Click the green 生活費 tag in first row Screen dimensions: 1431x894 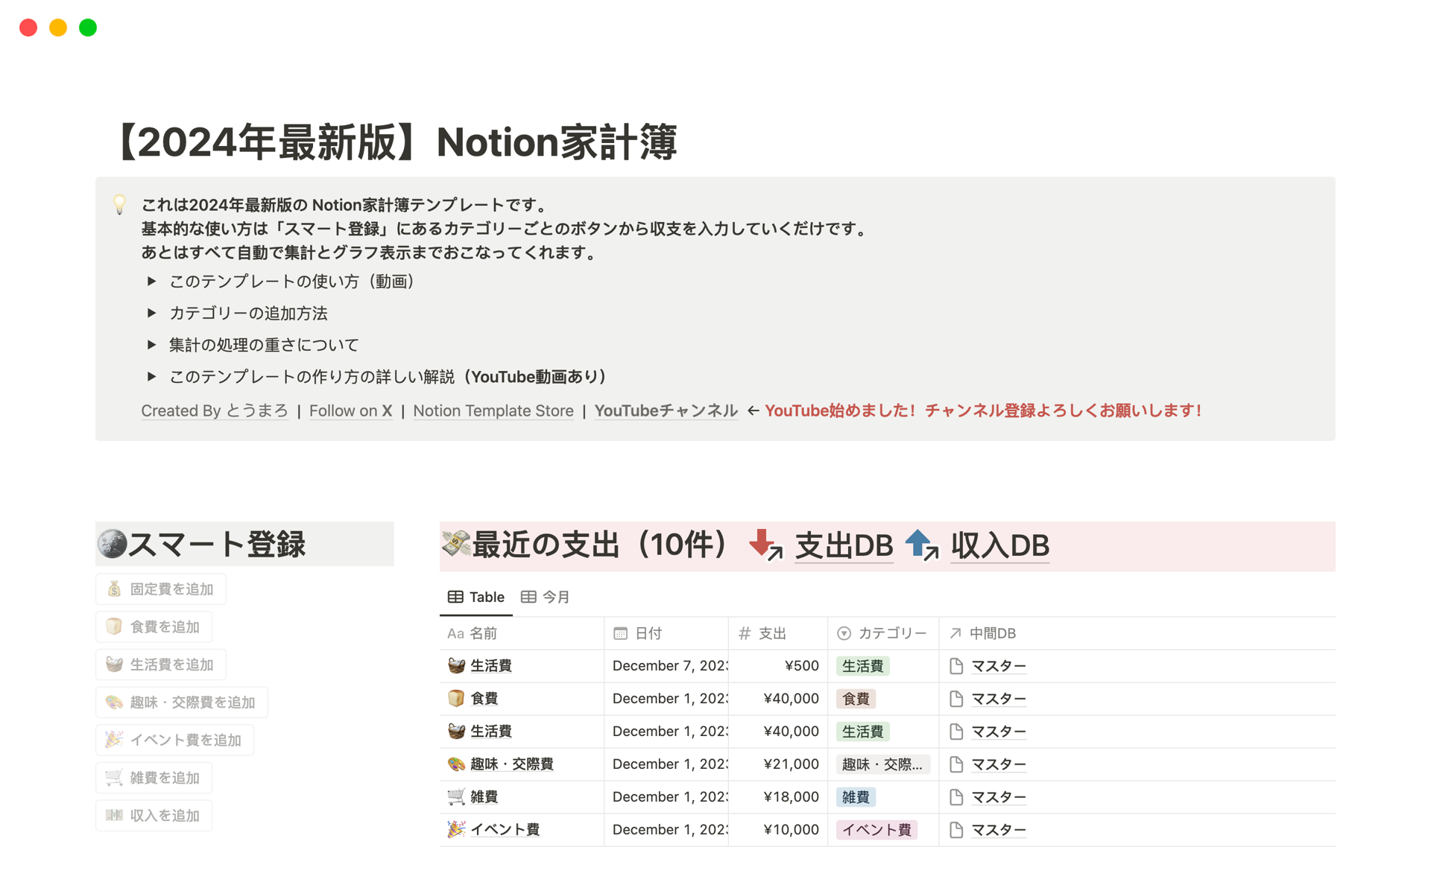pyautogui.click(x=862, y=666)
